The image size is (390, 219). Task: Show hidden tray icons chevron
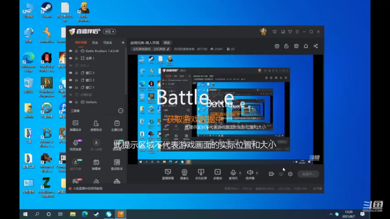click(331, 214)
